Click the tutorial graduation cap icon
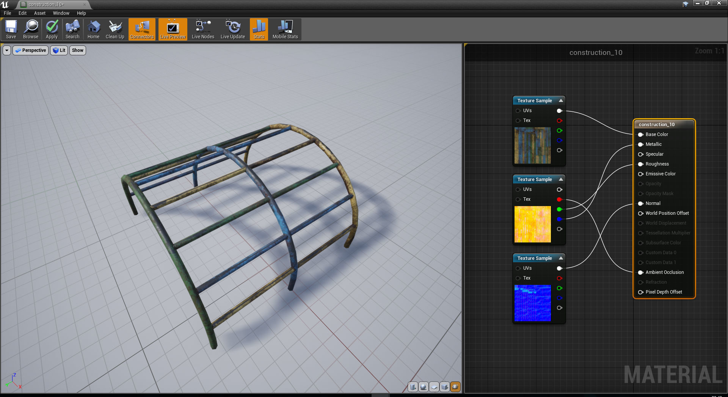This screenshot has width=728, height=397. tap(685, 4)
